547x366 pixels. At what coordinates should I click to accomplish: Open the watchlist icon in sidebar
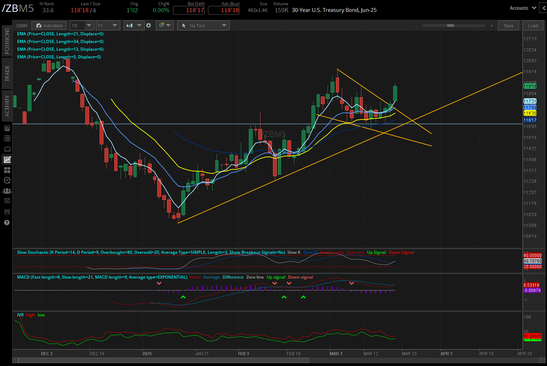pyautogui.click(x=7, y=138)
